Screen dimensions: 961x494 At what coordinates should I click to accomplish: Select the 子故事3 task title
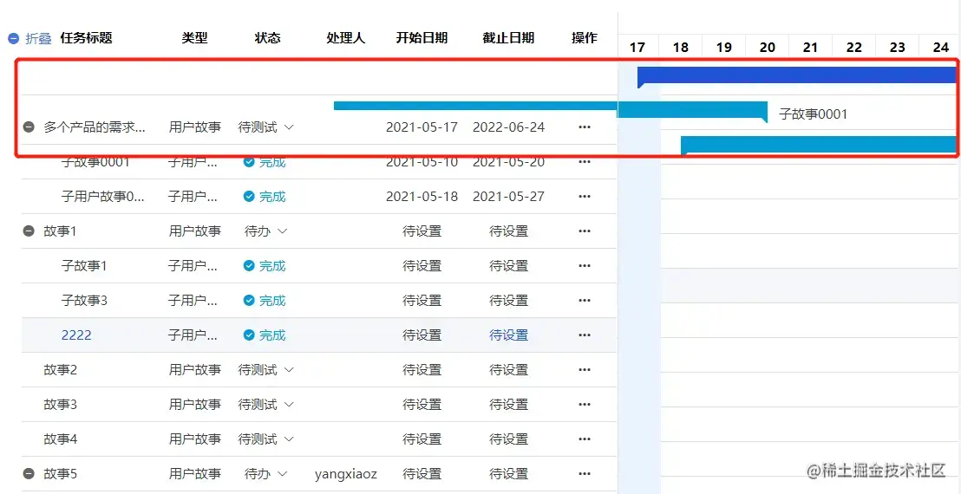coord(85,301)
